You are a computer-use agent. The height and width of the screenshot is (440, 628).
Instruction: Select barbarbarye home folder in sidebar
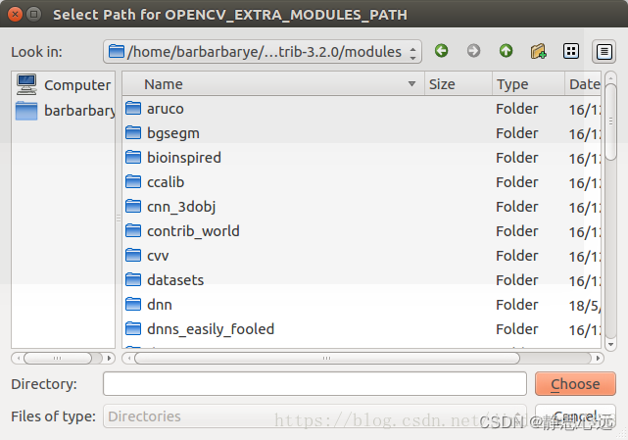(x=64, y=110)
